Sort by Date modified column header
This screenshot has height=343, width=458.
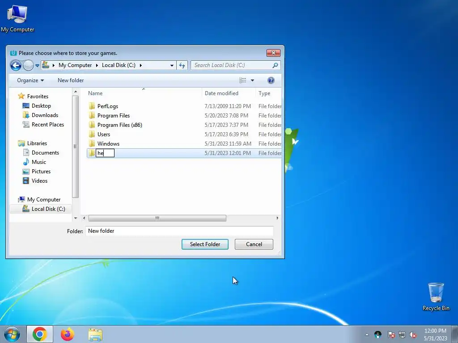point(221,93)
